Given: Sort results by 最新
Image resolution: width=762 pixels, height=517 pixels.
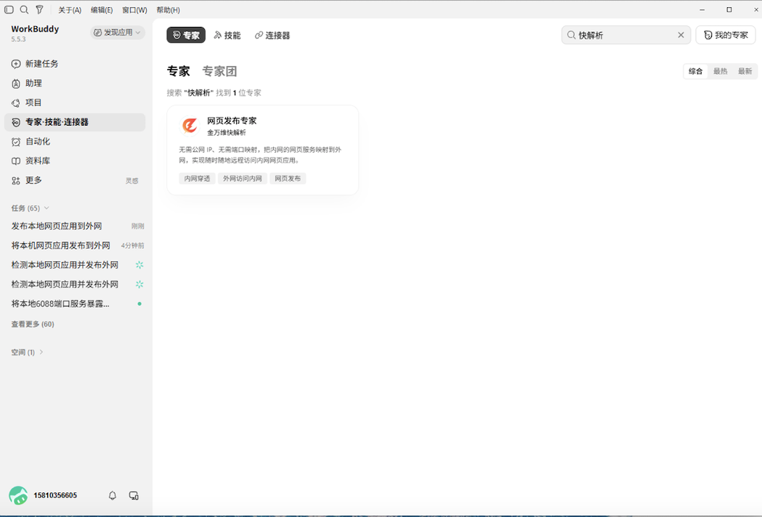Looking at the screenshot, I should click(x=745, y=71).
